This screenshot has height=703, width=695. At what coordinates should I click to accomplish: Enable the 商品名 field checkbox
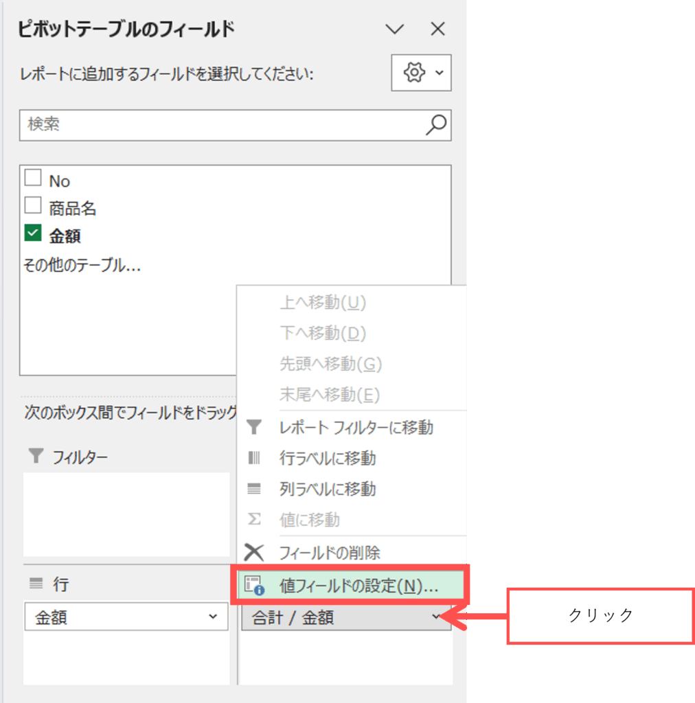click(33, 205)
